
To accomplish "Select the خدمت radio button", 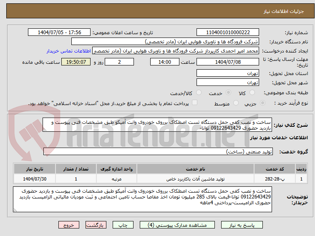I will 228,93.
